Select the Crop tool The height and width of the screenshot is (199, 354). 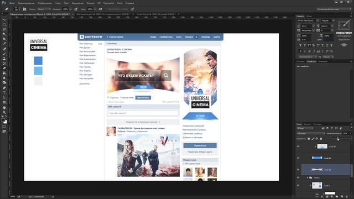coord(4,39)
